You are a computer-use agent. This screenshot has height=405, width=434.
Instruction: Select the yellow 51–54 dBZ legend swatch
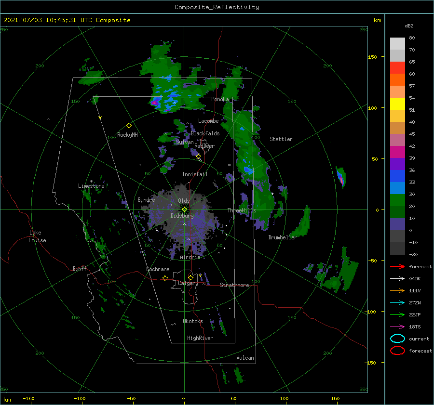(x=397, y=104)
